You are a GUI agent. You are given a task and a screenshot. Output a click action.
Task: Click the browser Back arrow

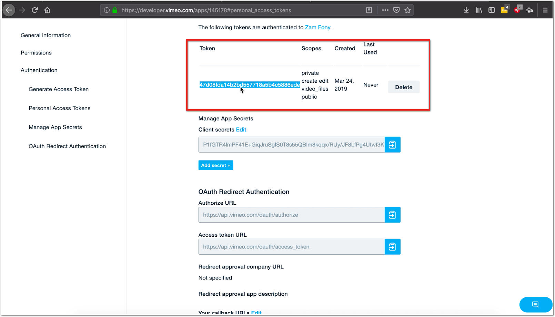(x=9, y=10)
